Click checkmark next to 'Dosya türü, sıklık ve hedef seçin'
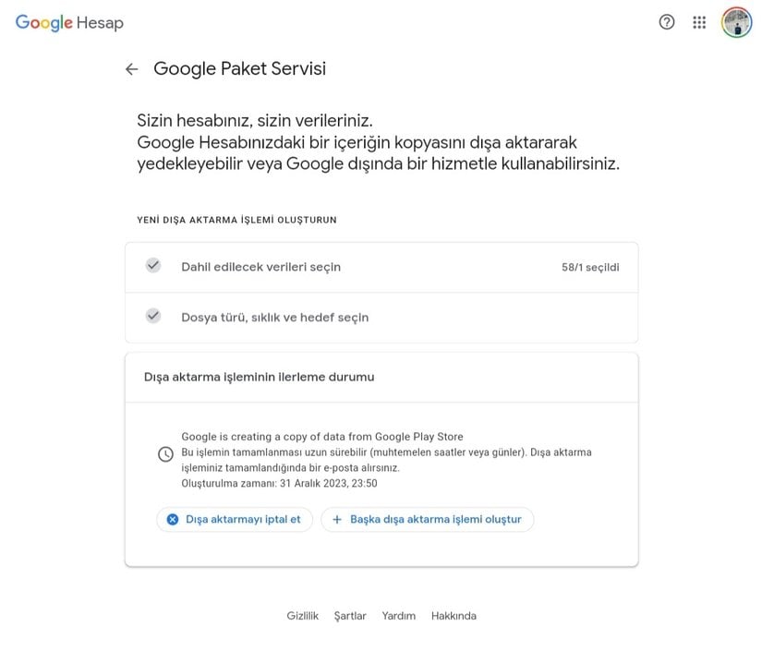 (153, 316)
